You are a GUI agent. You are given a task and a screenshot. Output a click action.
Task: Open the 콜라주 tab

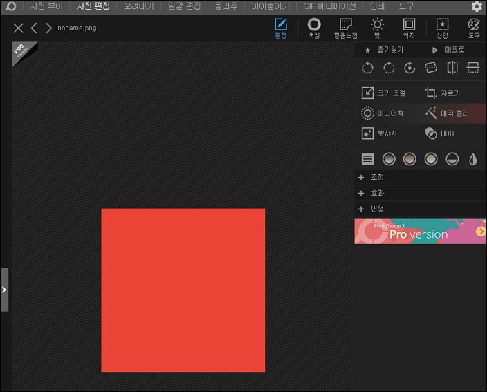point(226,6)
